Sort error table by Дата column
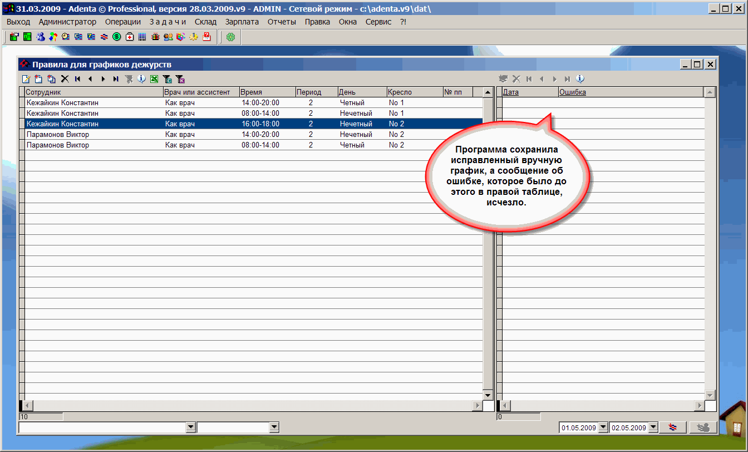 coord(511,92)
